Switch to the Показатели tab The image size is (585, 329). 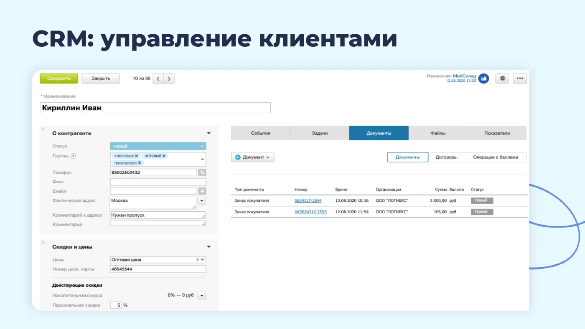(497, 133)
